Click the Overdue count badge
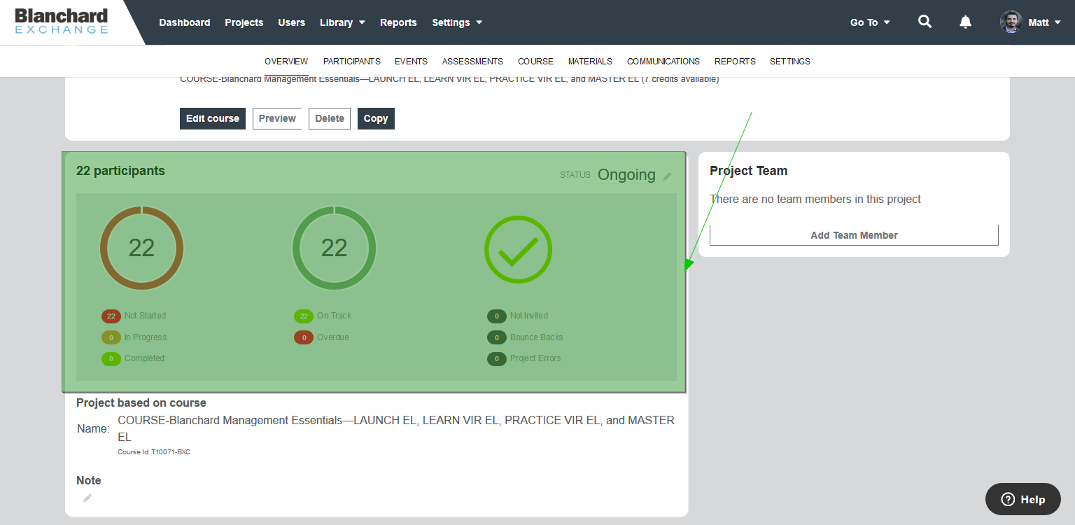The height and width of the screenshot is (525, 1075). (304, 337)
